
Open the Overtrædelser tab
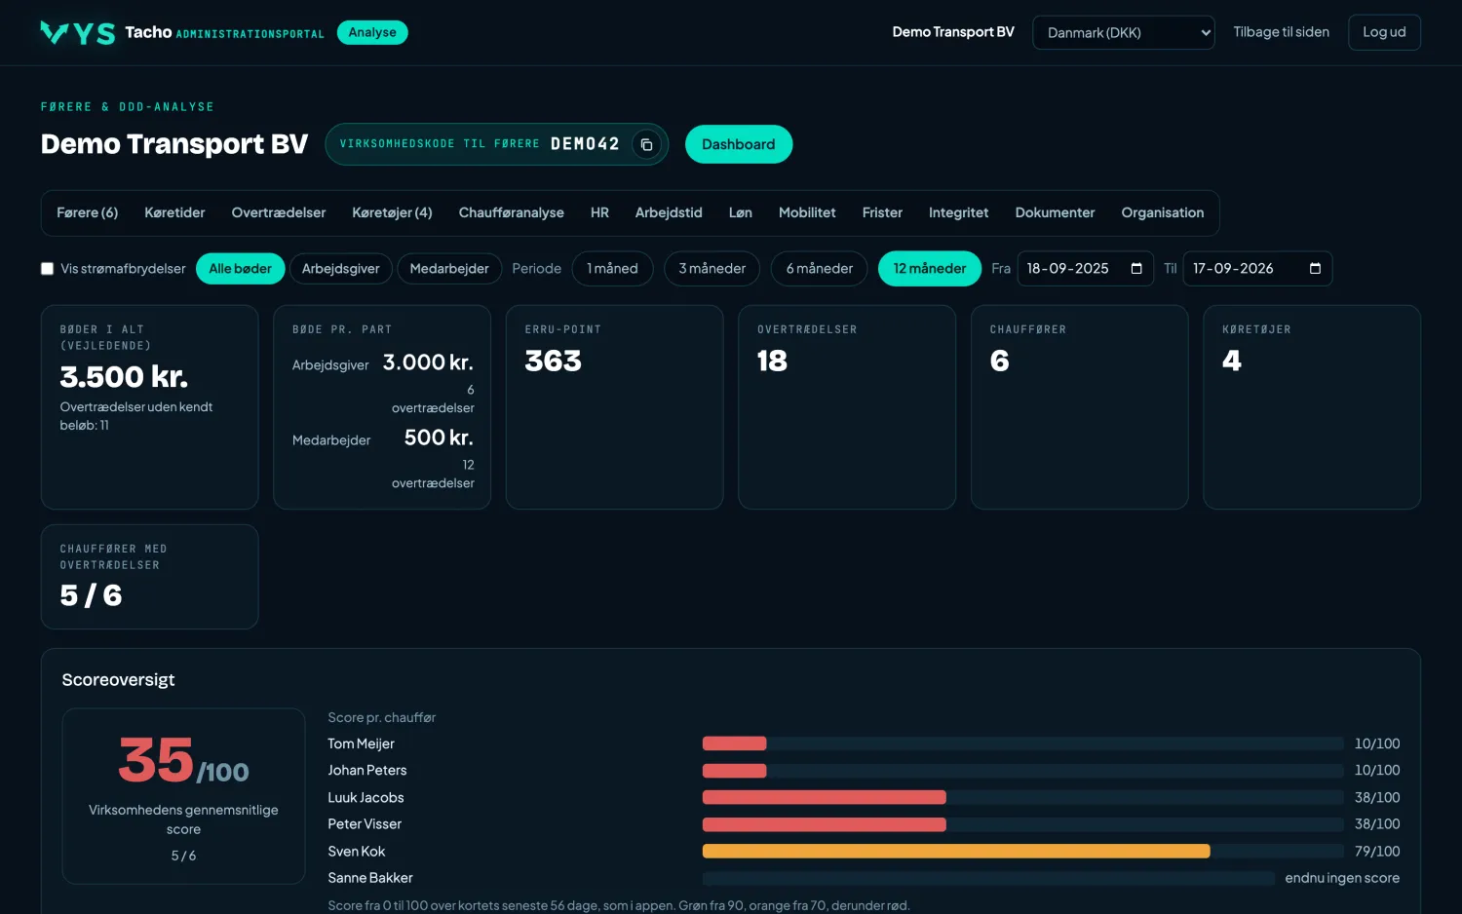pos(279,212)
